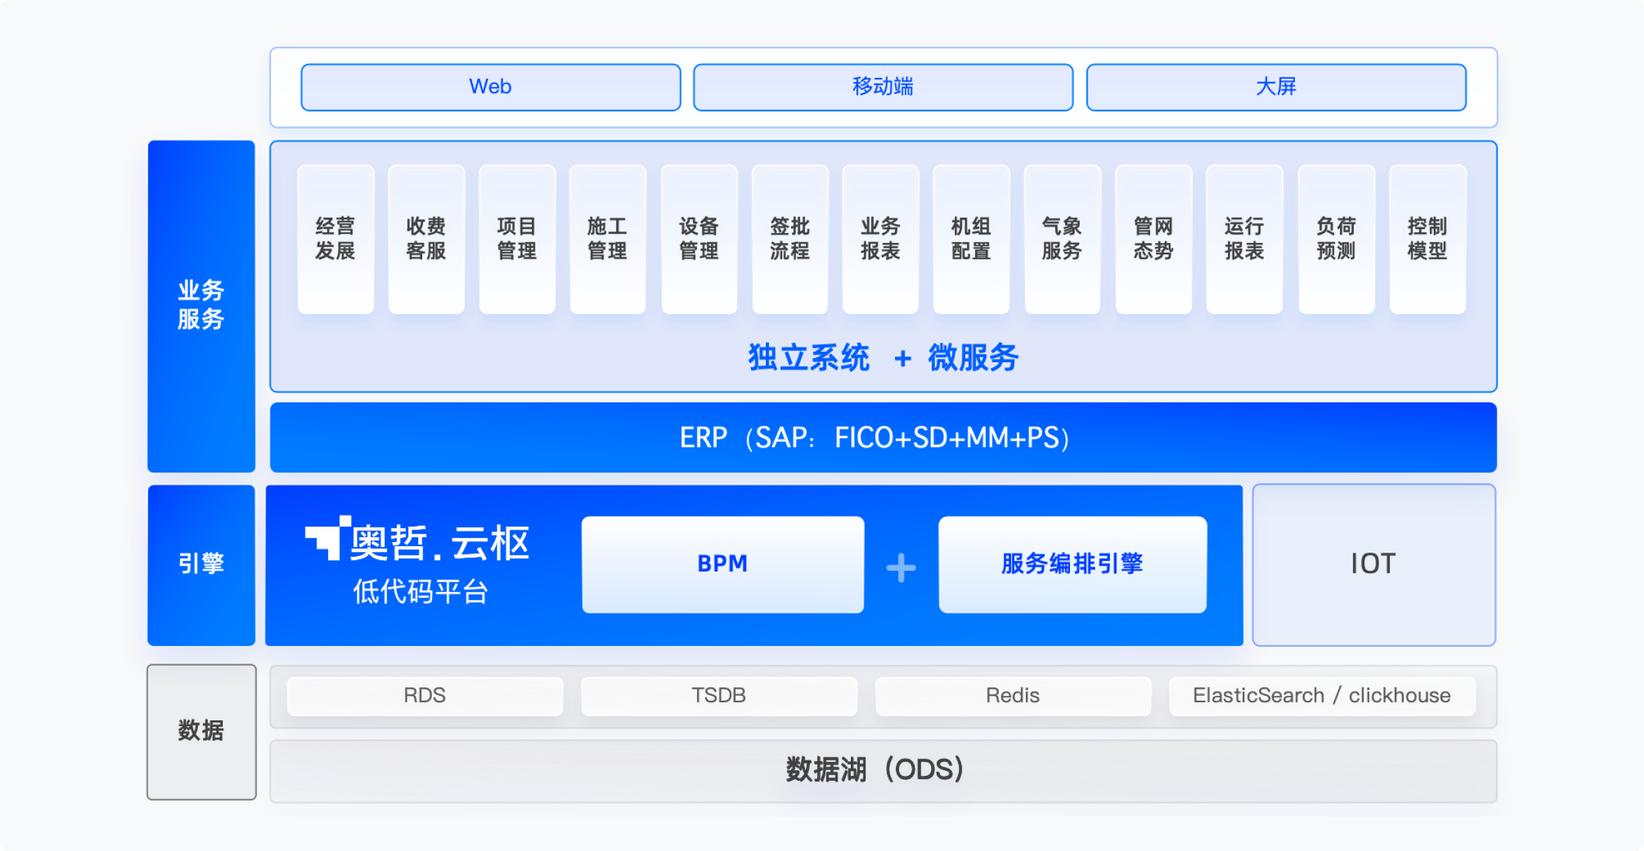Screen dimensions: 1644x851
Task: Click the 数据湖 (ODS) bar
Action: (x=883, y=771)
